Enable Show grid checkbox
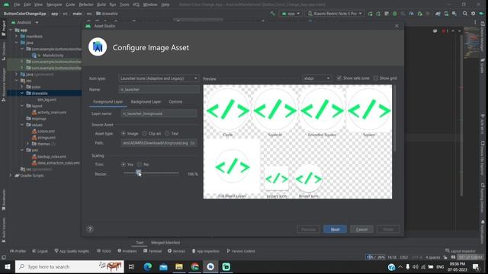The height and width of the screenshot is (274, 488). tap(376, 78)
